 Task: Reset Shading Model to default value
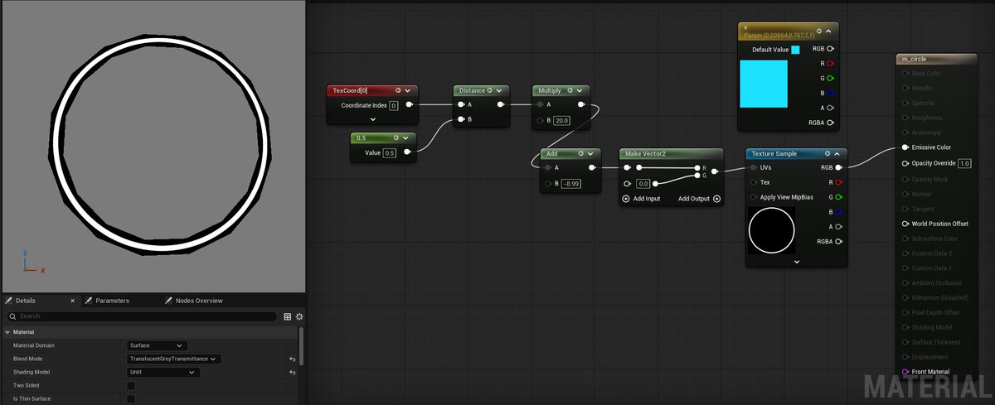[293, 373]
